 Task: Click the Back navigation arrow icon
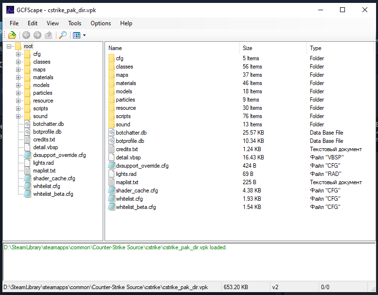pos(26,35)
